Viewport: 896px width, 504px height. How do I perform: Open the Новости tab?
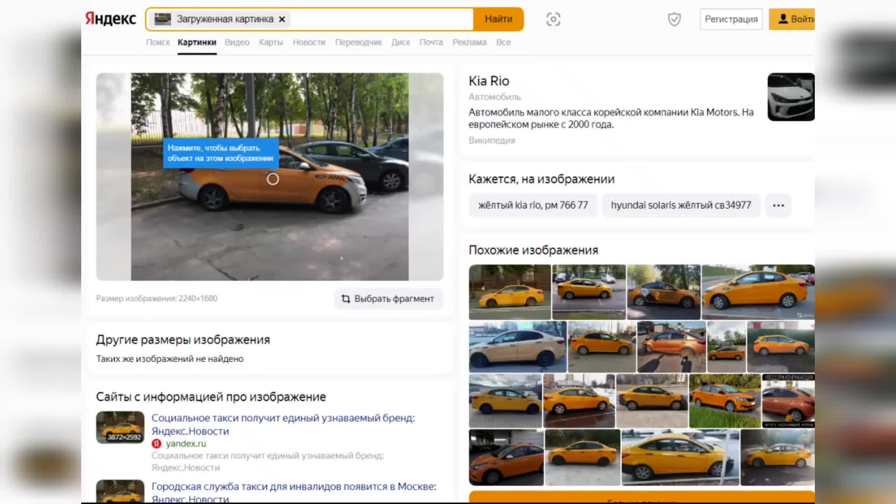point(309,42)
